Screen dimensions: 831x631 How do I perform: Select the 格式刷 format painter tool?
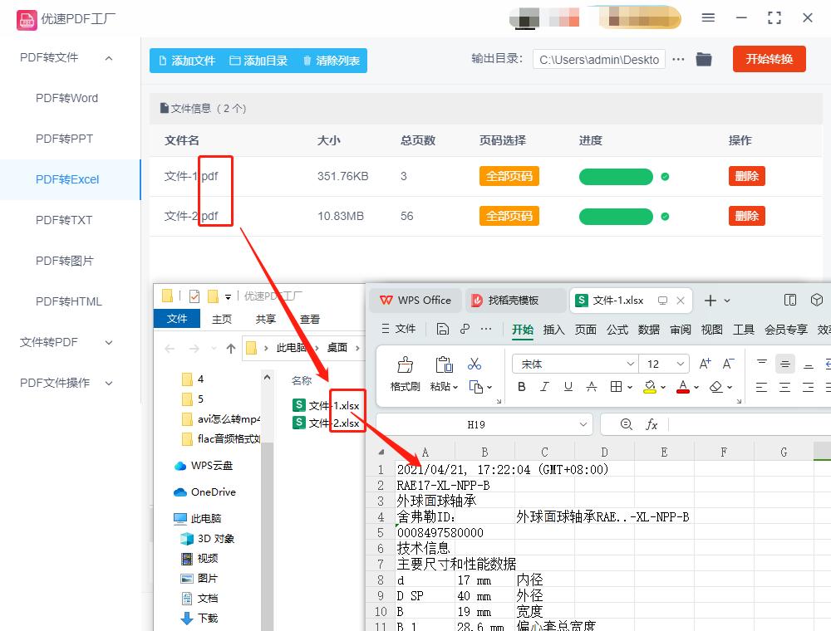point(405,372)
